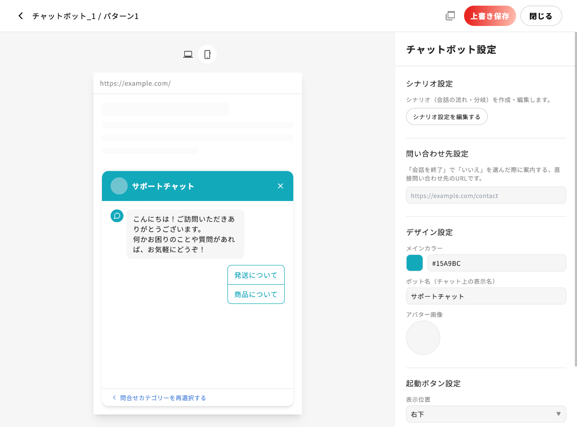Open the main color swatch picker
This screenshot has height=427, width=577.
[x=414, y=263]
